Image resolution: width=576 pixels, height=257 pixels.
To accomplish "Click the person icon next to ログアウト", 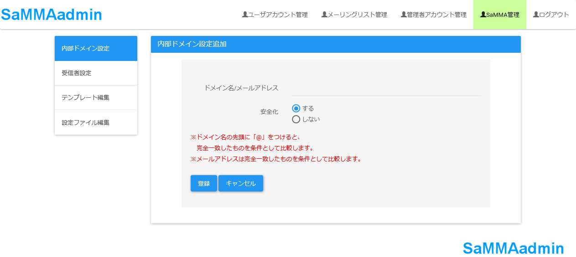I will (x=536, y=15).
